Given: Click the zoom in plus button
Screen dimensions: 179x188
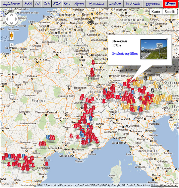Looking at the screenshot, I should click(12, 45).
